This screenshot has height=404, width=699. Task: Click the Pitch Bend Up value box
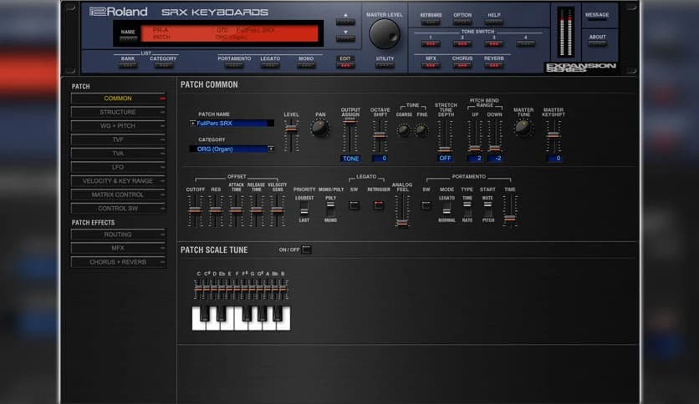click(475, 158)
